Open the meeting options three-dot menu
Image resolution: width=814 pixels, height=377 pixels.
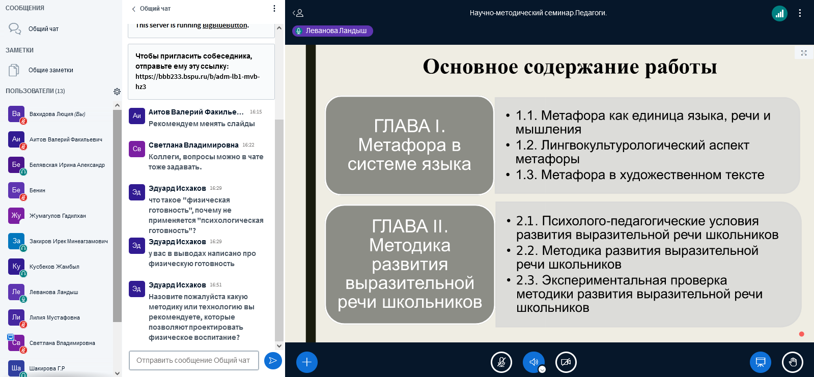[x=800, y=13]
